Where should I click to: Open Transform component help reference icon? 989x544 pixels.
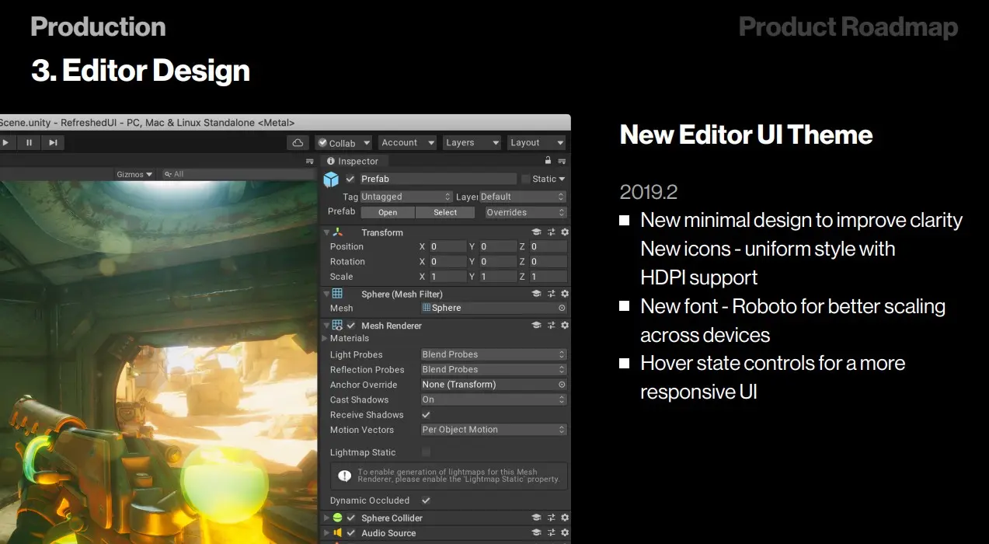tap(536, 232)
